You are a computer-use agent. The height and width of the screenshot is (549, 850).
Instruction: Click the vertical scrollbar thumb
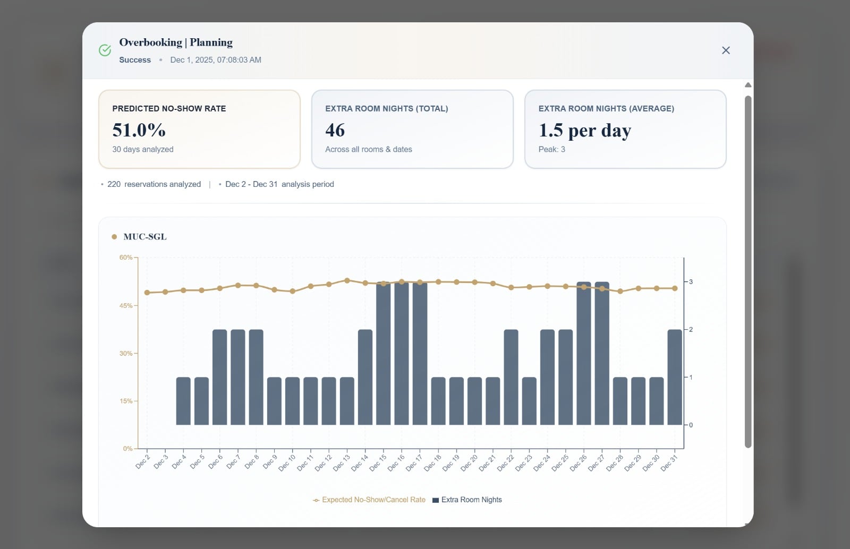pos(748,271)
